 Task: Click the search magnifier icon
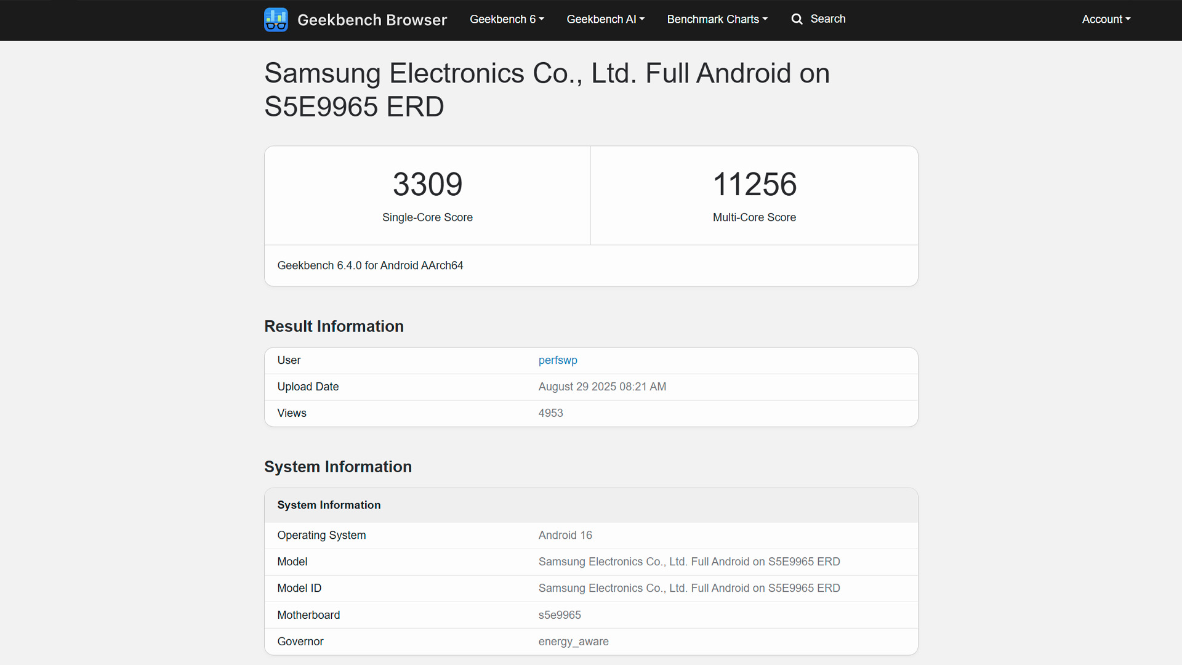pos(797,19)
